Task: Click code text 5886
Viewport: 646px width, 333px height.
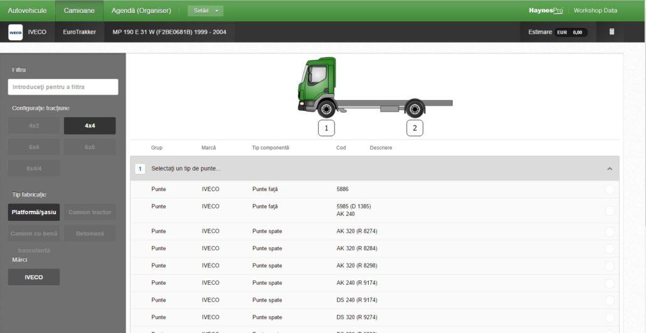Action: pyautogui.click(x=342, y=190)
